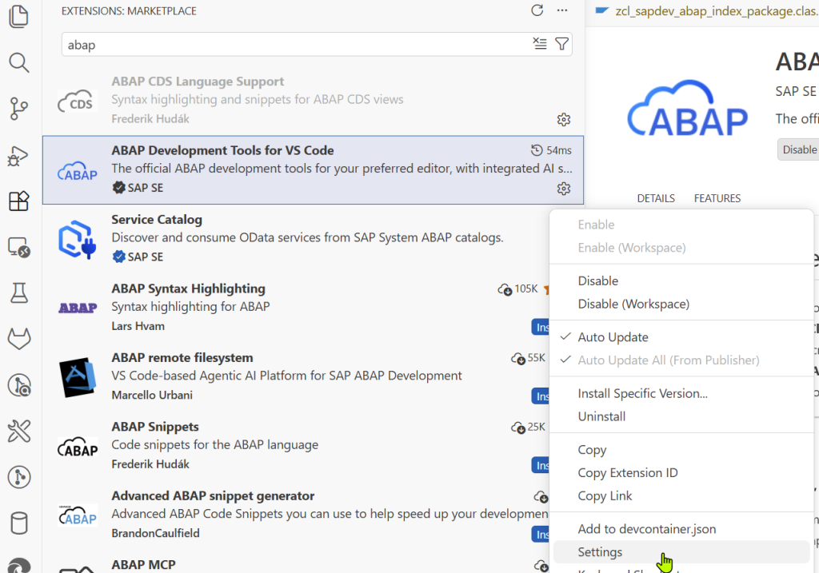Switch to the DETAILS tab
The image size is (819, 573).
(656, 198)
